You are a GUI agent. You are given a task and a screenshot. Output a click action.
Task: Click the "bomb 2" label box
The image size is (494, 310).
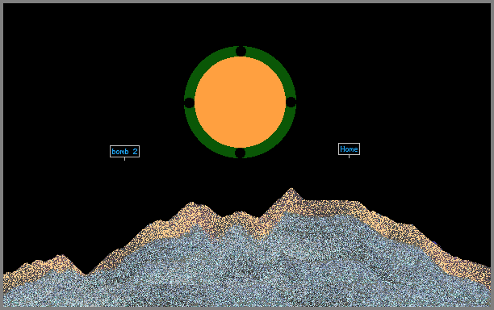124,151
